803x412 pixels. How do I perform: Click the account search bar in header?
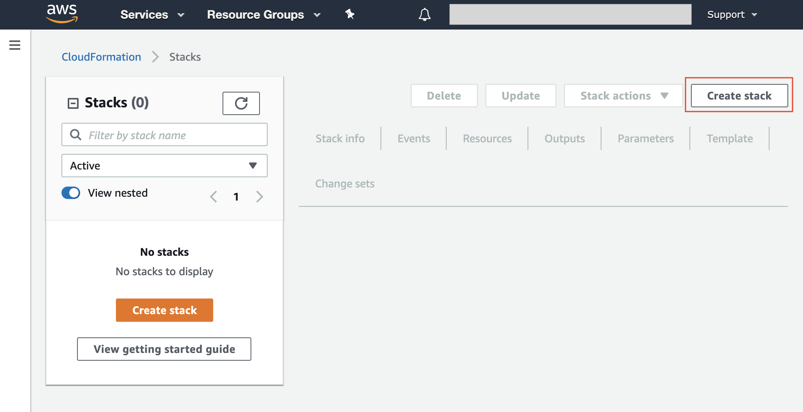pos(570,14)
